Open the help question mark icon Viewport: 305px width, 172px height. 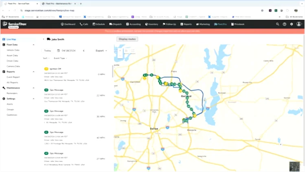(284, 24)
